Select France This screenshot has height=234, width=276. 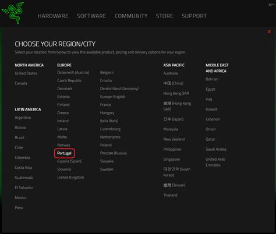pos(106,105)
